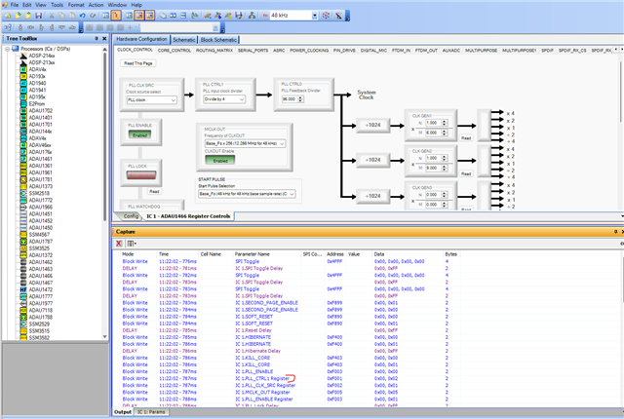This screenshot has height=419, width=624.
Task: Toggle the PLL ENABLE Enabled button
Action: 139,135
